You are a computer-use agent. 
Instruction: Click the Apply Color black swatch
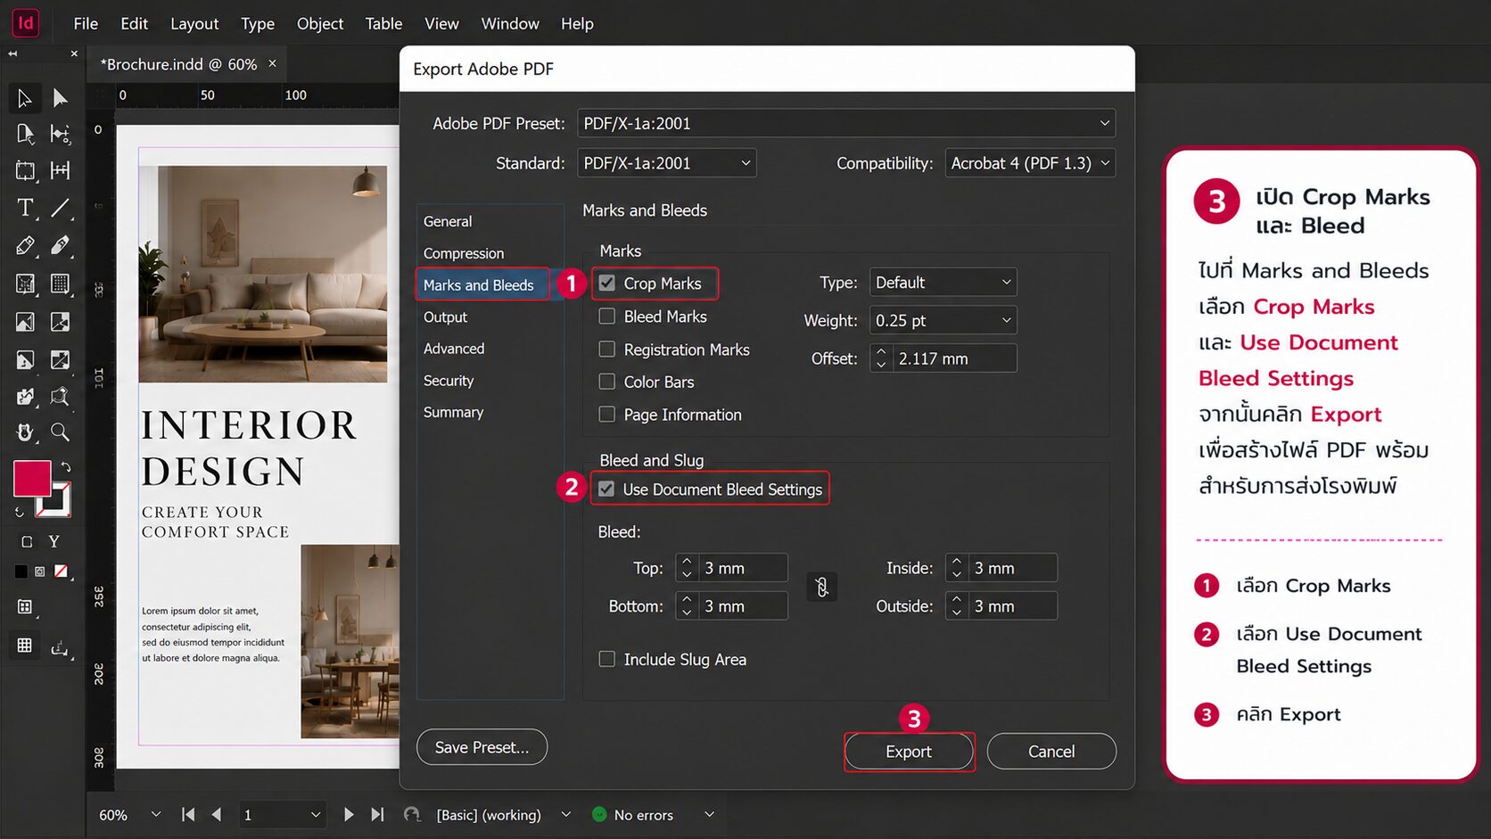[21, 572]
